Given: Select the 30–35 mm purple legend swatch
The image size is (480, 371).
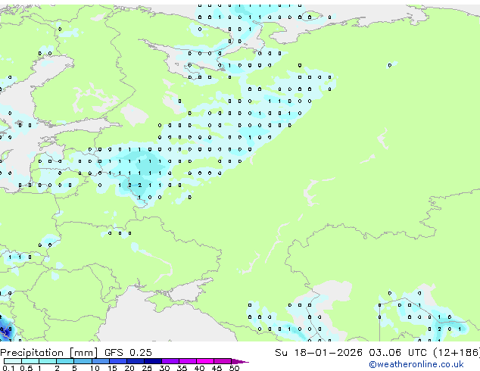Looking at the screenshot, I should [170, 361].
